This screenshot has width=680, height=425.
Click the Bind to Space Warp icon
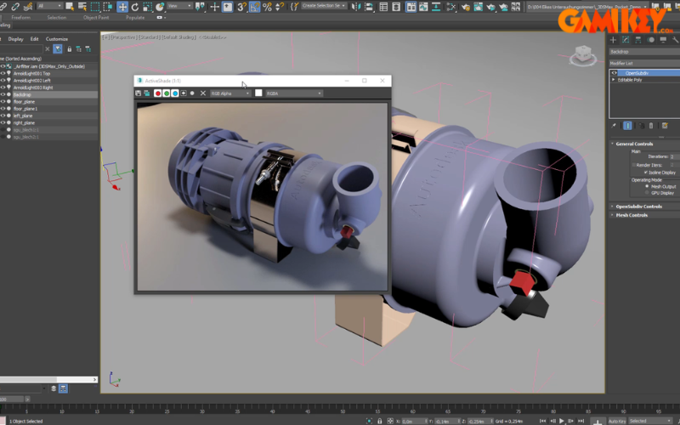28,7
